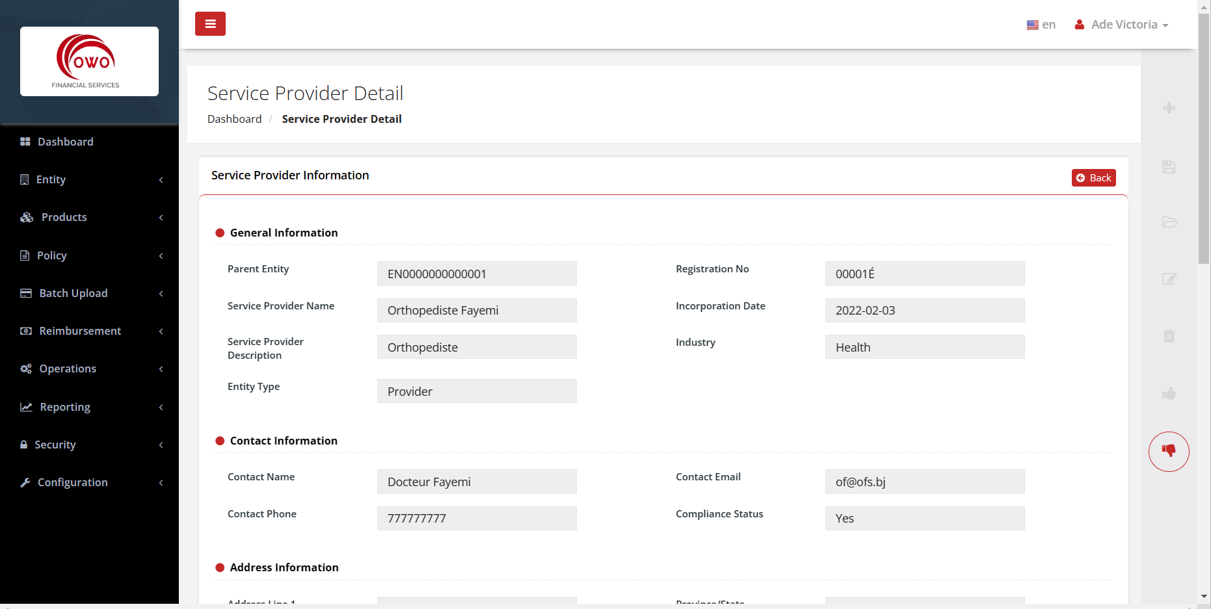Click the Policy document icon in sidebar
Image resolution: width=1211 pixels, height=609 pixels.
(25, 255)
